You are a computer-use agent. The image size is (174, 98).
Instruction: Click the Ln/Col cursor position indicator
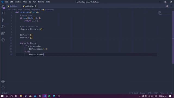pos(133,93)
